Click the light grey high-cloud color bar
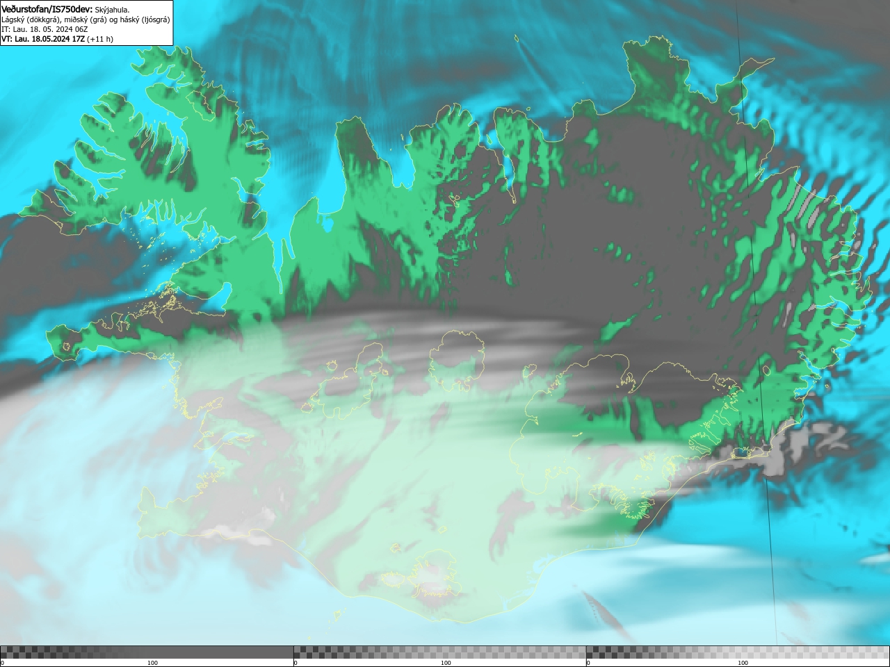Viewport: 890px width, 667px height. pyautogui.click(x=738, y=652)
